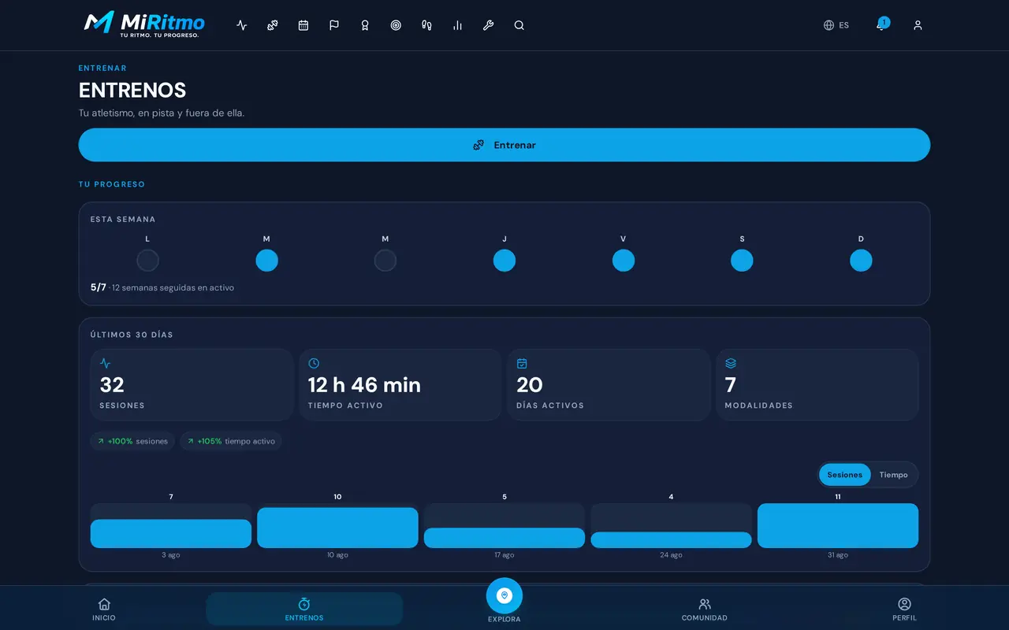Open the user account icon in header
Image resolution: width=1009 pixels, height=630 pixels.
[x=918, y=25]
